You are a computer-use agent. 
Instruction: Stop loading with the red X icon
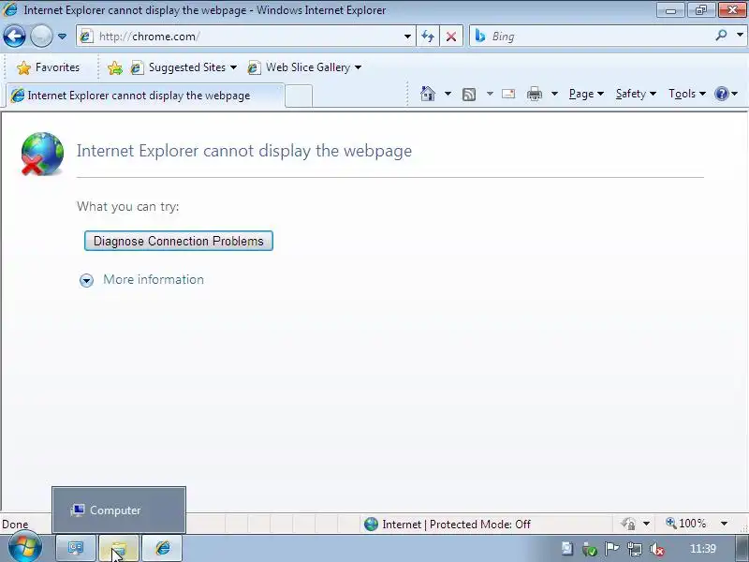451,37
